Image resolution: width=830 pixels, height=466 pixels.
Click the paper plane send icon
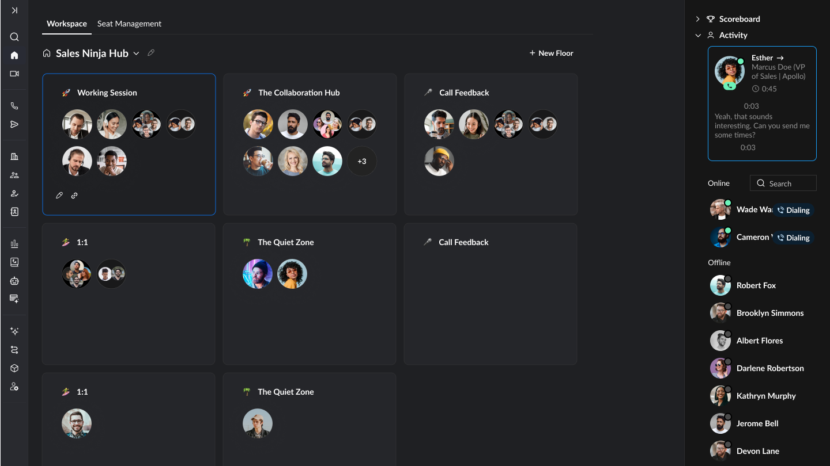(14, 124)
